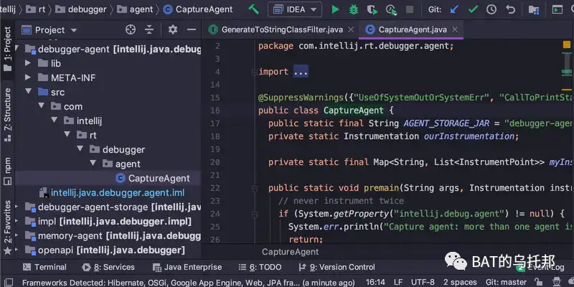Image resolution: width=574 pixels, height=287 pixels.
Task: Click the agent breadcrumb in navigation bar
Action: [x=136, y=9]
